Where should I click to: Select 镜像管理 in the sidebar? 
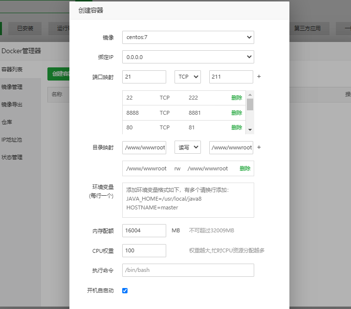click(12, 87)
